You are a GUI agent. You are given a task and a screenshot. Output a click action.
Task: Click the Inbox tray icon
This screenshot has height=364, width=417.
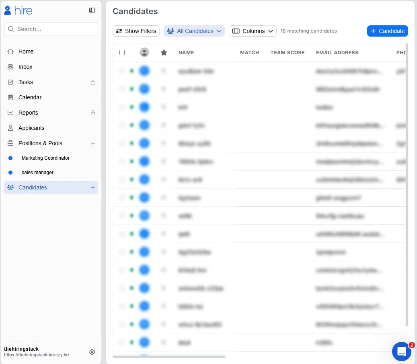tap(10, 67)
